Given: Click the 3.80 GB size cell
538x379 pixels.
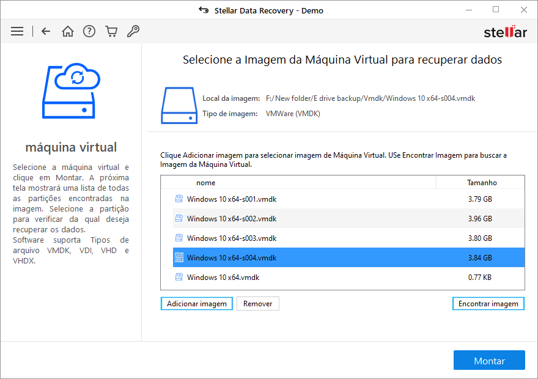Looking at the screenshot, I should tap(480, 238).
